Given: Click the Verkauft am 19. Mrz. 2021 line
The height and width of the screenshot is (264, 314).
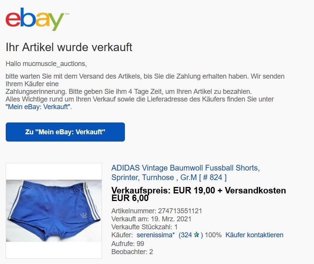Looking at the screenshot, I should tap(151, 219).
